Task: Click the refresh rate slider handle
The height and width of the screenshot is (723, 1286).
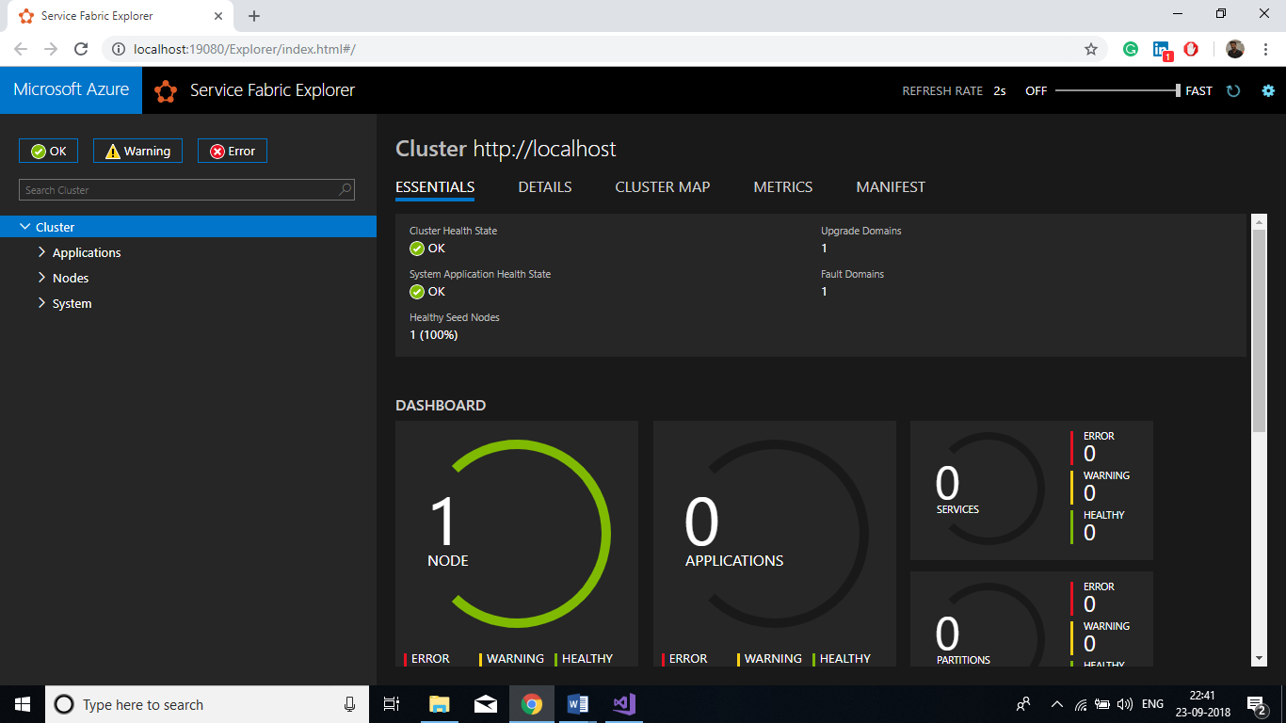Action: tap(1178, 90)
